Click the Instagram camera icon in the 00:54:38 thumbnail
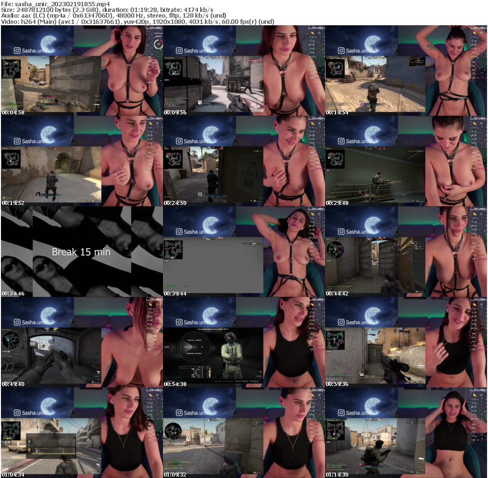The image size is (488, 478). coord(179,322)
